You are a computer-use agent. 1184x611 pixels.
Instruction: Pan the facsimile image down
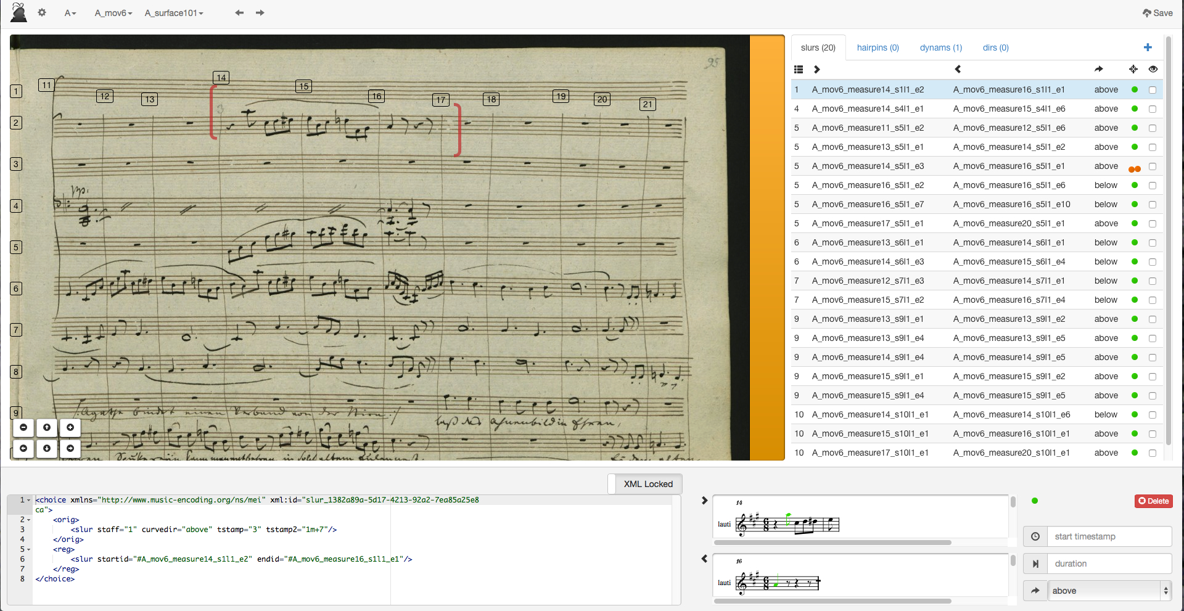[x=47, y=448]
